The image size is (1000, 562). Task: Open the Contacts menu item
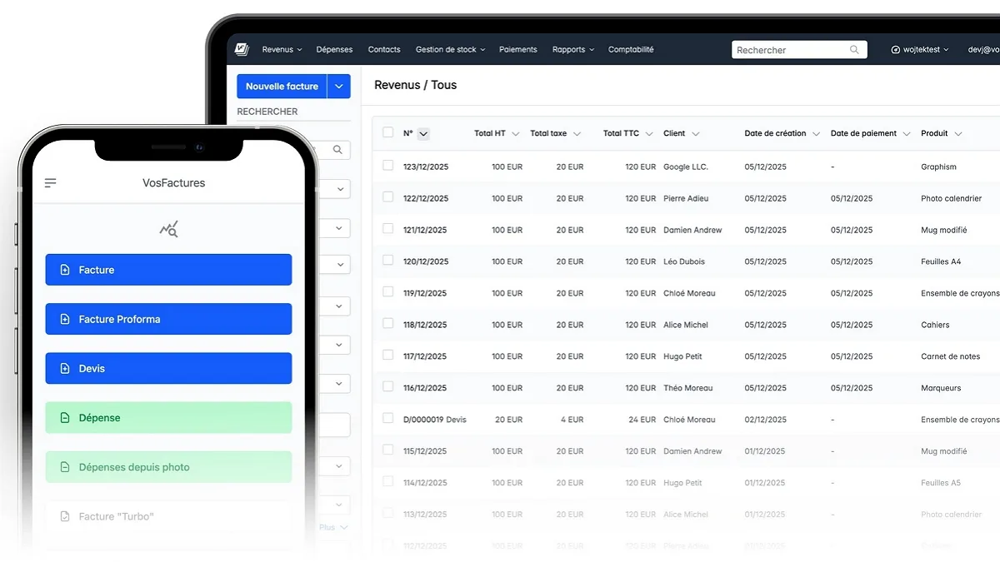pyautogui.click(x=384, y=50)
